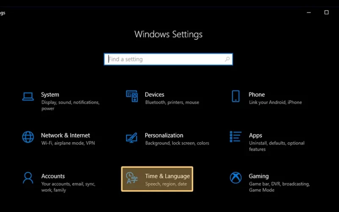
Task: Click 'Uninstall, defaults, optional features' text
Action: [277, 146]
